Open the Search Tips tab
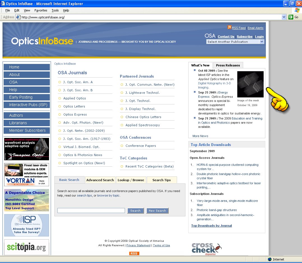The width and height of the screenshot is (302, 263). click(162, 180)
